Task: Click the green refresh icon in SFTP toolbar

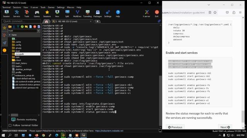Action: click(x=22, y=26)
